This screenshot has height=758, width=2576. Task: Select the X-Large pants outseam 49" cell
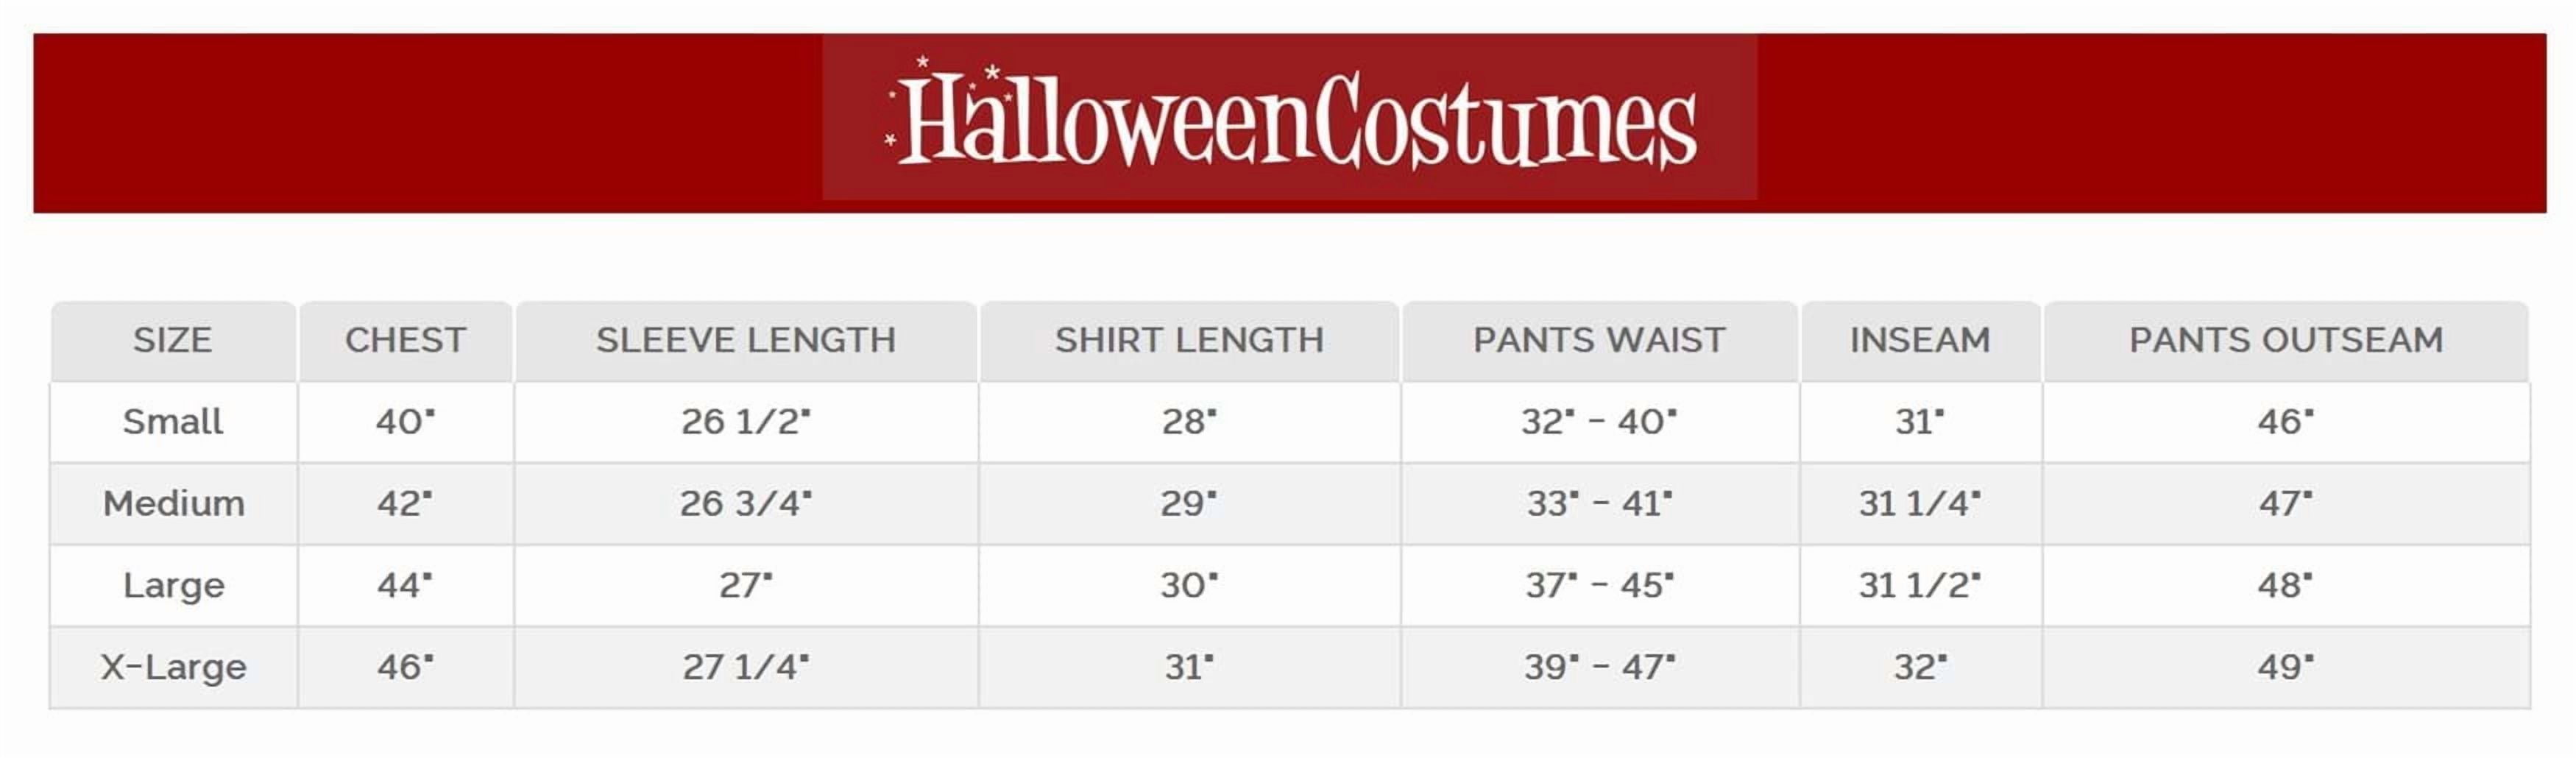[x=2286, y=667]
